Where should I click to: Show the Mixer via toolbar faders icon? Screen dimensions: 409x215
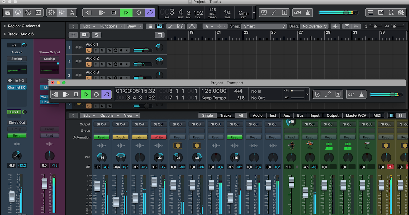tap(62, 13)
